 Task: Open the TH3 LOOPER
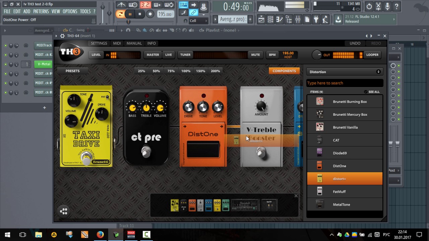372,55
